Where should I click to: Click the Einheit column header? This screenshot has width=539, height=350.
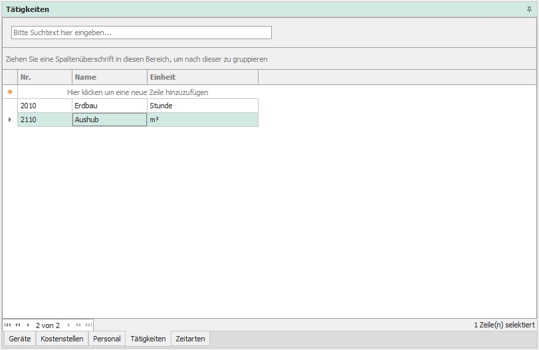click(x=202, y=77)
